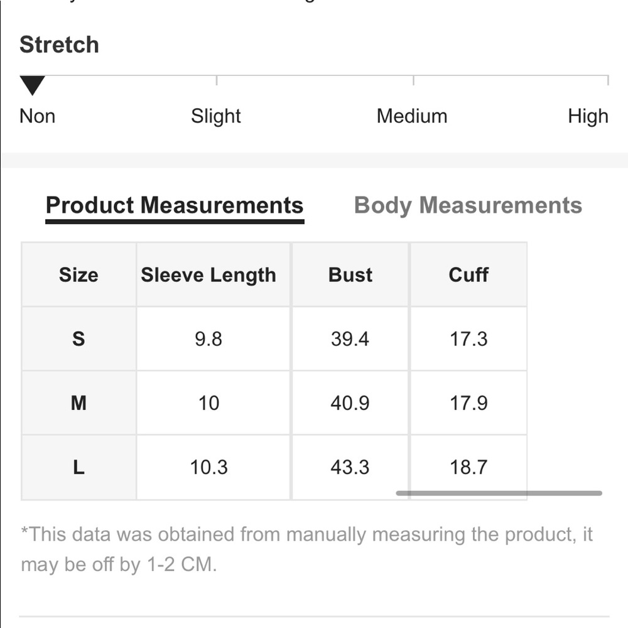Click the manual measuring disclaimer text
This screenshot has height=628, width=628.
(307, 549)
